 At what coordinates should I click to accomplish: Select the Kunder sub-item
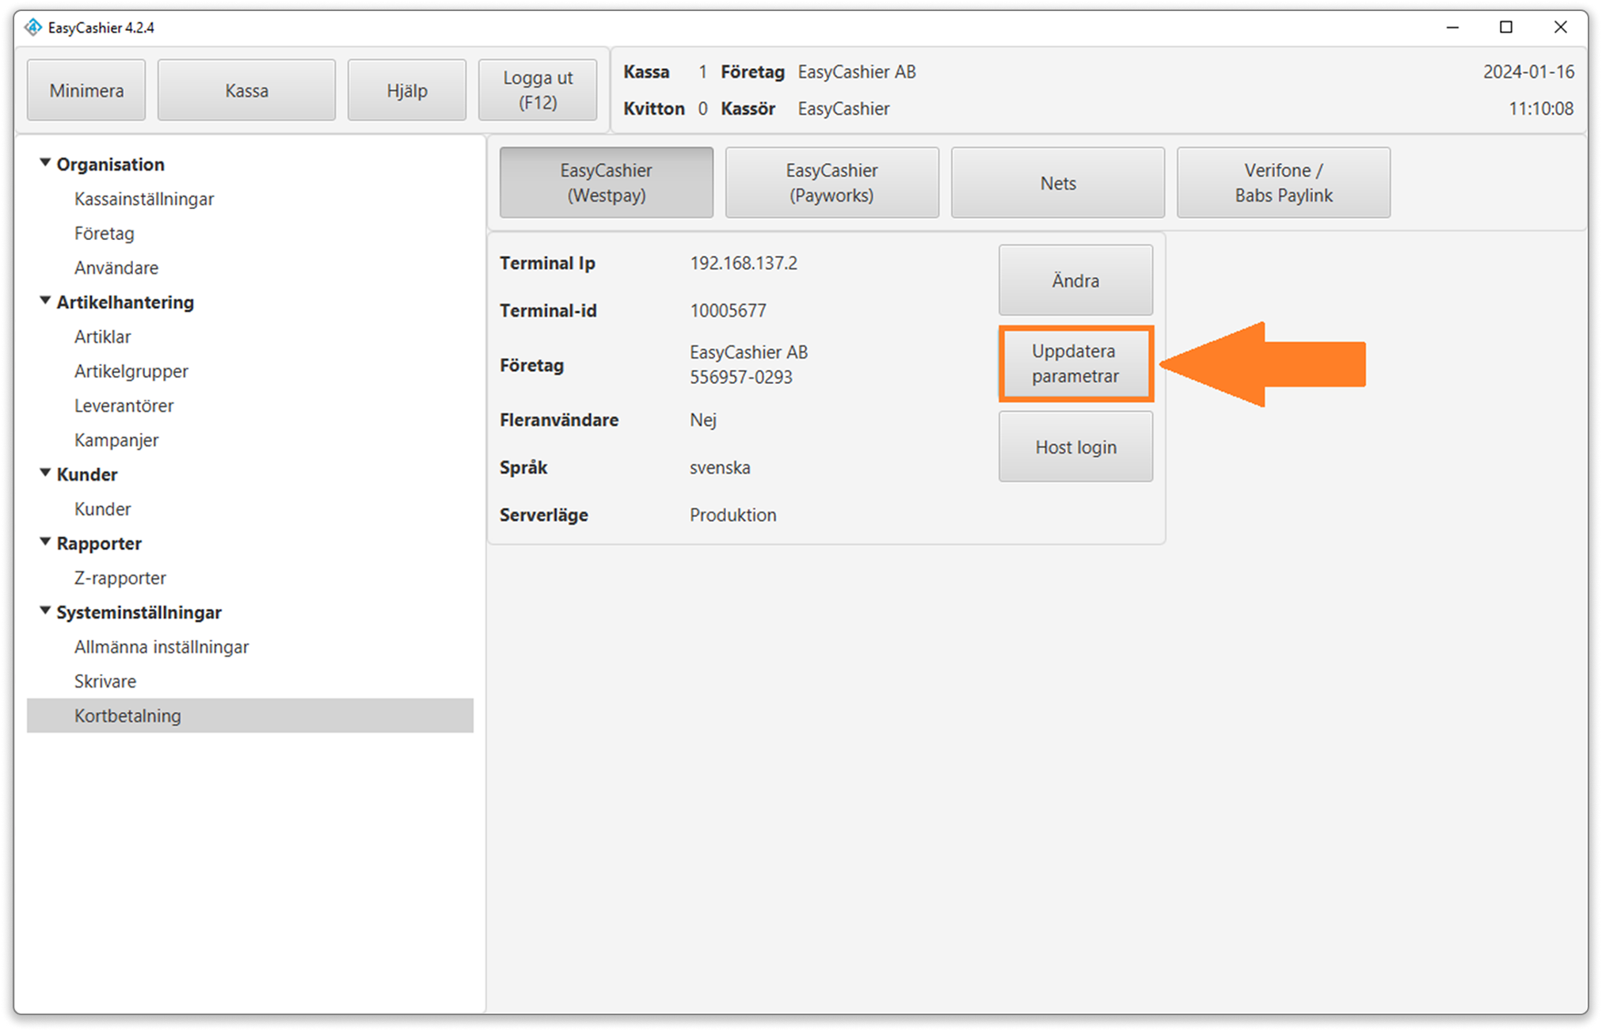tap(102, 509)
